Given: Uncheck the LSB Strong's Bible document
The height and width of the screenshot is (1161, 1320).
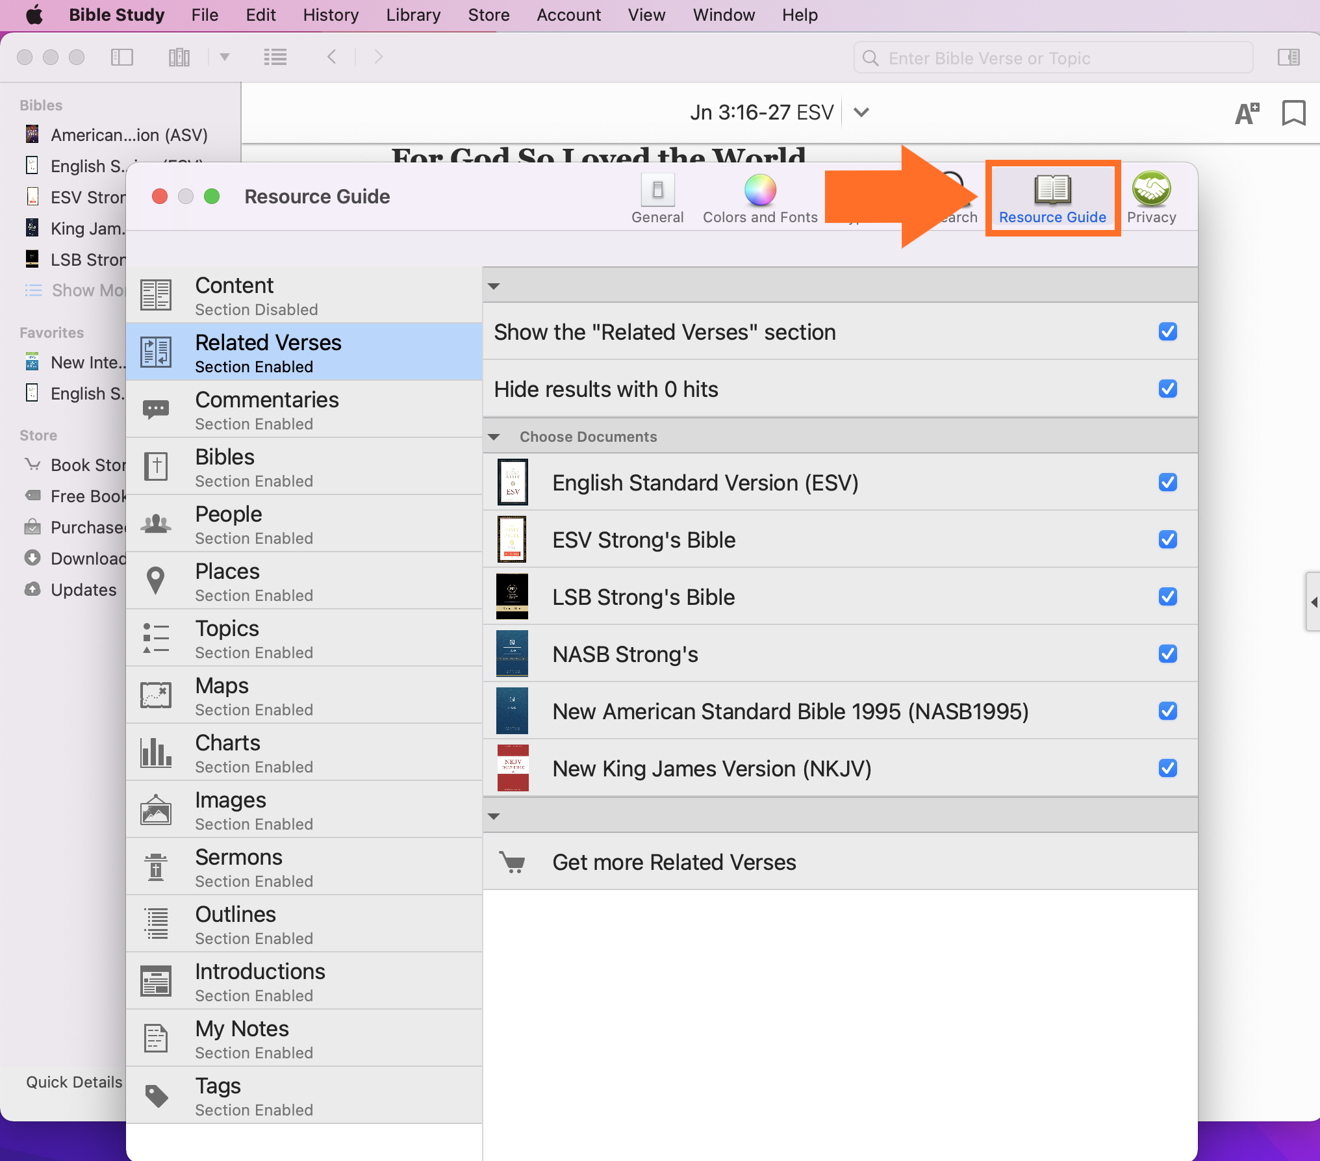Looking at the screenshot, I should 1167,597.
